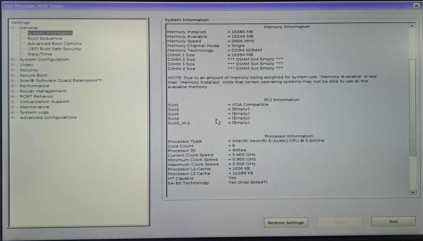Close the BIOS setup window

coord(416,6)
